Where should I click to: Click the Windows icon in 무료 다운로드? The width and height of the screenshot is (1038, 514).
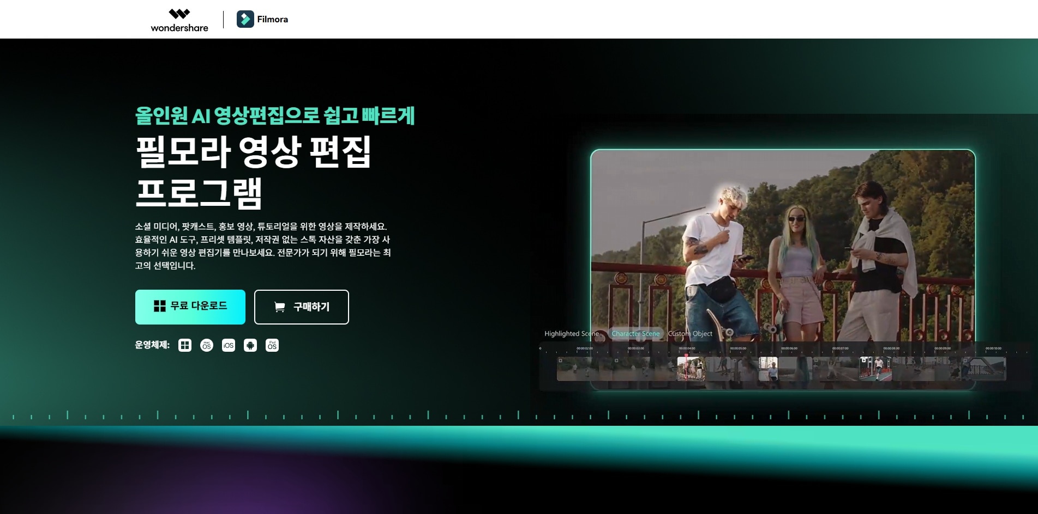click(160, 306)
